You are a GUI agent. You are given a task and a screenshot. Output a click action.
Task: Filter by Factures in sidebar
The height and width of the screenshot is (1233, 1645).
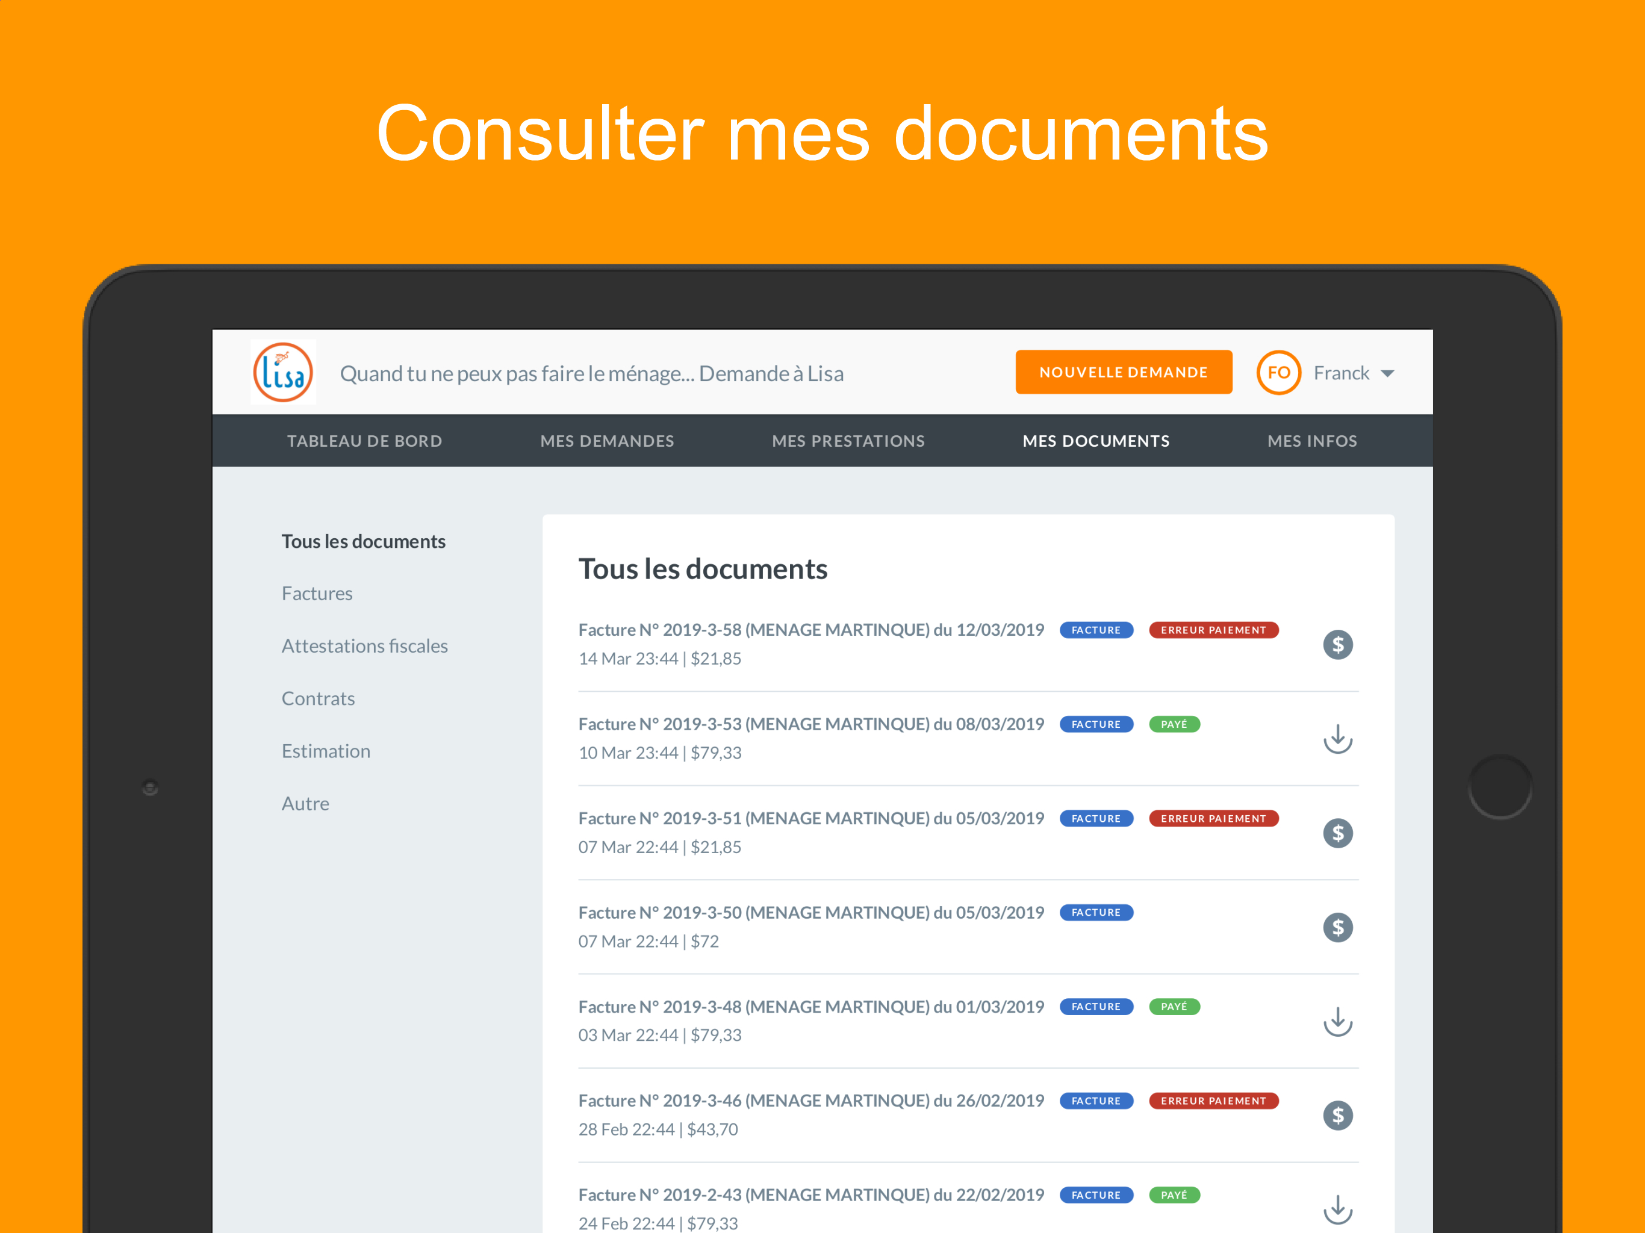[x=317, y=594]
